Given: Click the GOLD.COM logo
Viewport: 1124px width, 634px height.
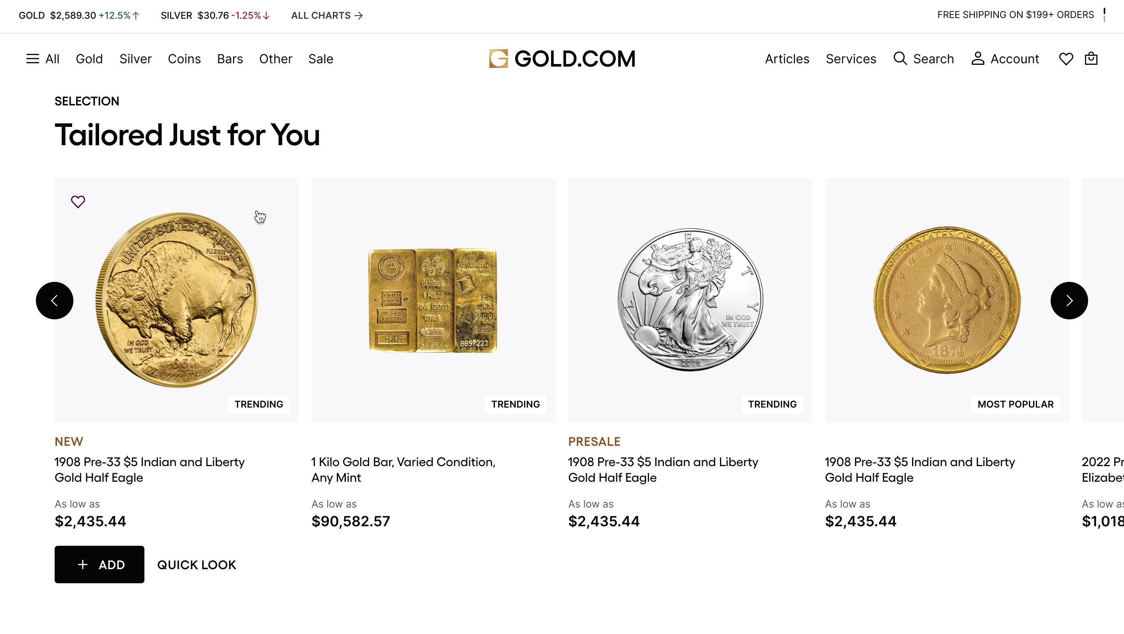Looking at the screenshot, I should (x=562, y=59).
